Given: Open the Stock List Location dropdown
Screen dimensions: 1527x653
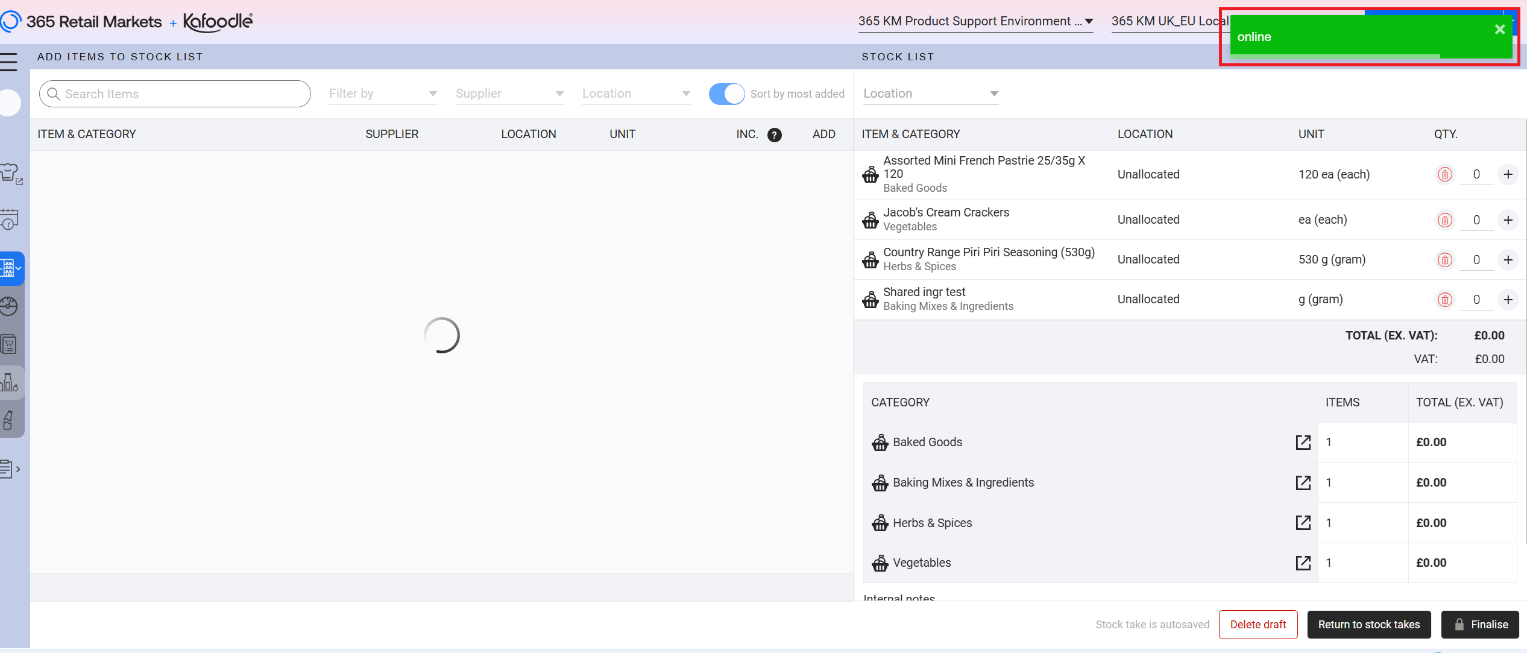Looking at the screenshot, I should [930, 94].
